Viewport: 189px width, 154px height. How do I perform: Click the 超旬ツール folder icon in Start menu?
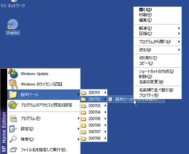point(13,95)
